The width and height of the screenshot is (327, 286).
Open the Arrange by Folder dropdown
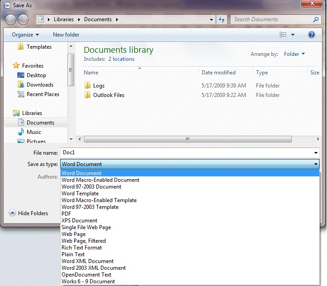[294, 54]
